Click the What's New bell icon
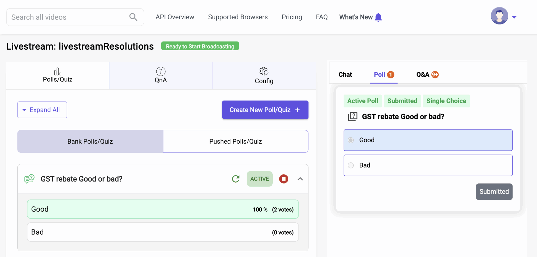Viewport: 537px width, 257px height. click(378, 17)
